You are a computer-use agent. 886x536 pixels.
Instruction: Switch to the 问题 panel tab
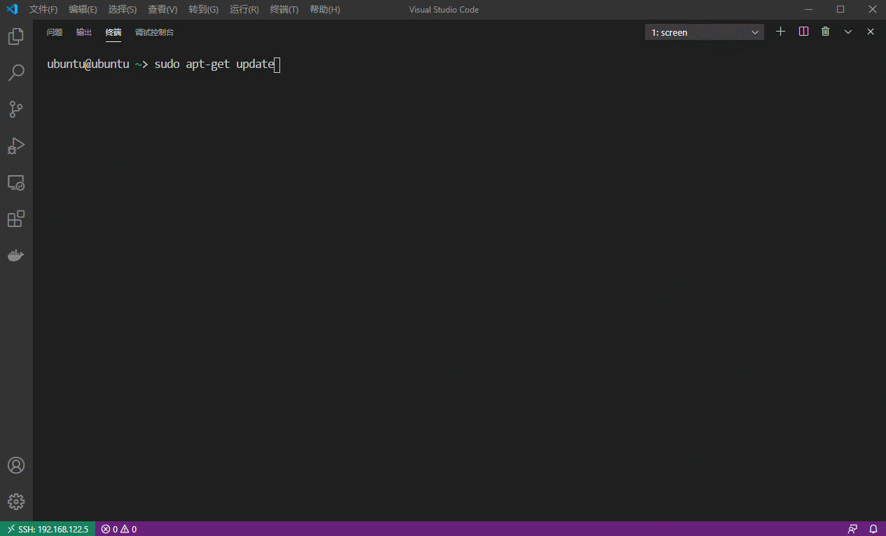tap(55, 32)
